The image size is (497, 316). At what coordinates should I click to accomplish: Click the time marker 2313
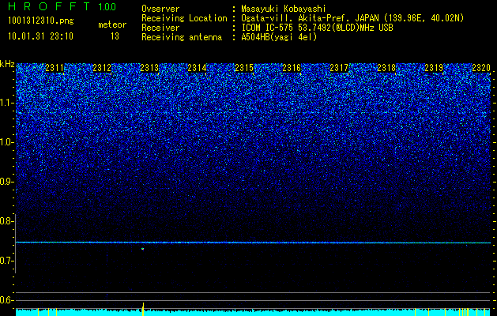[149, 67]
